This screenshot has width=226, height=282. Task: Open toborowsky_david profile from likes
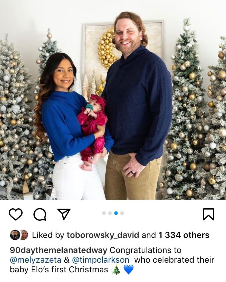pyautogui.click(x=103, y=235)
